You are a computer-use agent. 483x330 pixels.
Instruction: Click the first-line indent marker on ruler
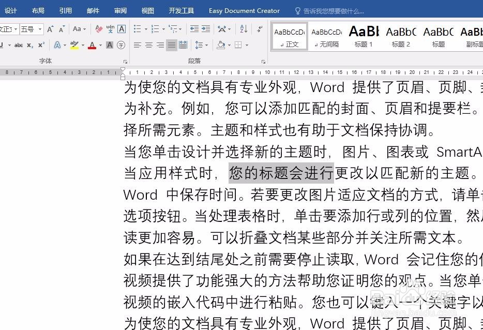click(x=123, y=70)
